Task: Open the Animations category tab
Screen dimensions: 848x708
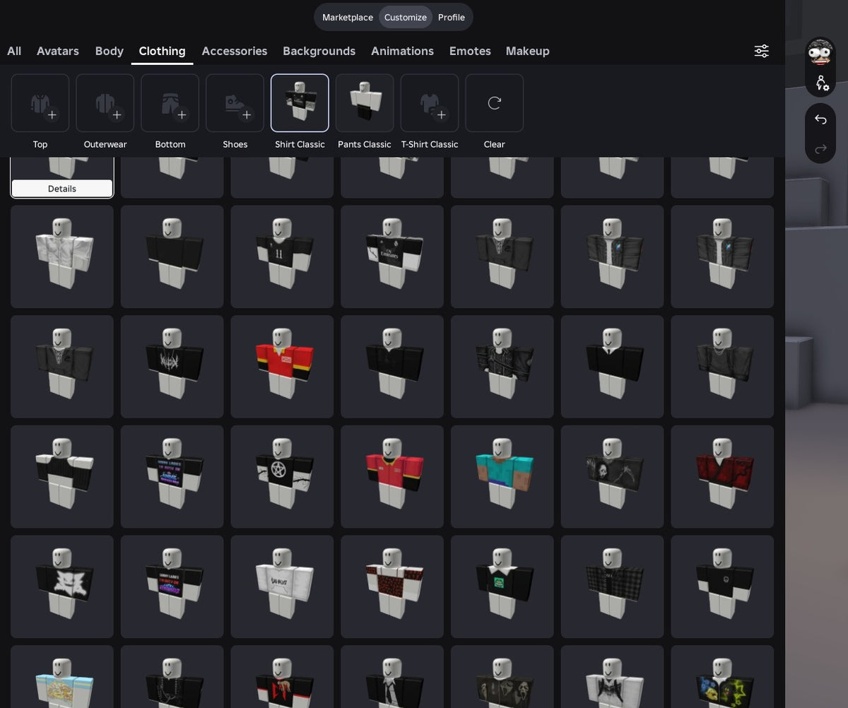Action: 403,51
